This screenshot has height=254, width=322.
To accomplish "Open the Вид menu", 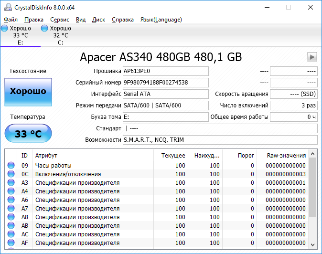I will coord(81,20).
